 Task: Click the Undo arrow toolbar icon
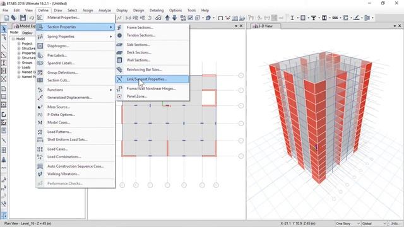pyautogui.click(x=32, y=18)
